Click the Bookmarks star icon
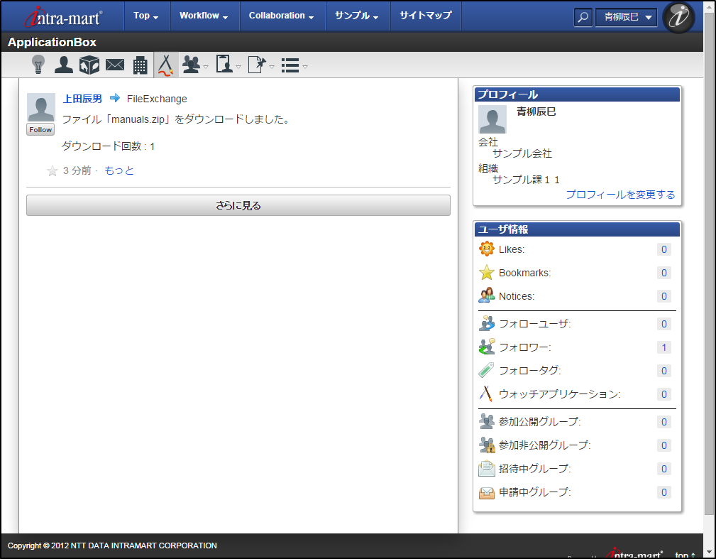The image size is (716, 559). (x=486, y=273)
